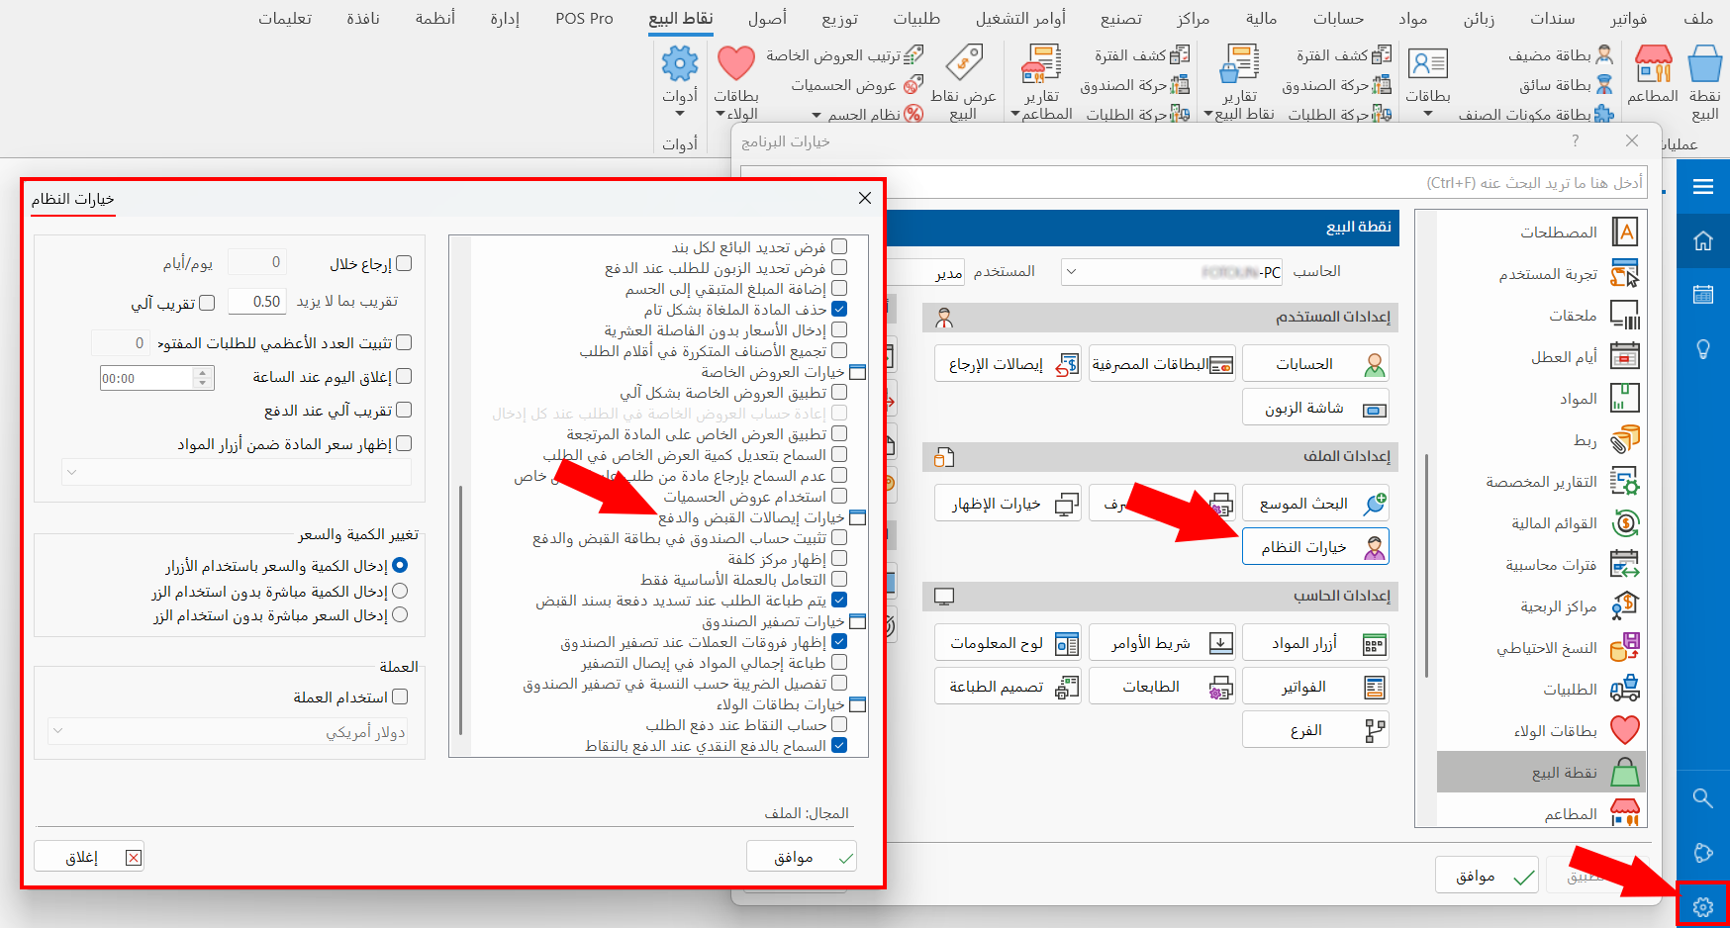Select ترجة المستخدم in category list
The height and width of the screenshot is (928, 1730).
[1540, 273]
